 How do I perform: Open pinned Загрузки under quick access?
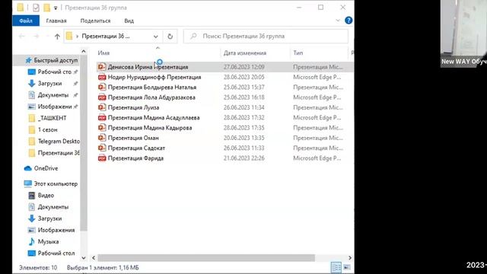pyautogui.click(x=49, y=83)
